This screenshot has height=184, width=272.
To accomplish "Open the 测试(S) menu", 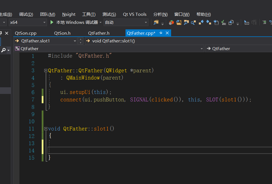I will pyautogui.click(x=109, y=14).
